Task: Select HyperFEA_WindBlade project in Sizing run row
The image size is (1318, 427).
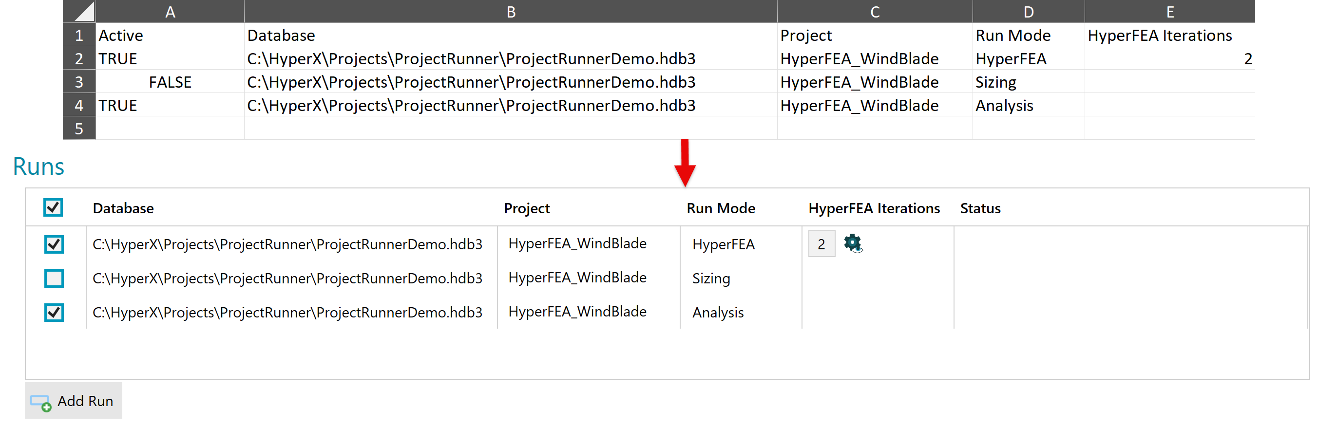Action: [577, 278]
